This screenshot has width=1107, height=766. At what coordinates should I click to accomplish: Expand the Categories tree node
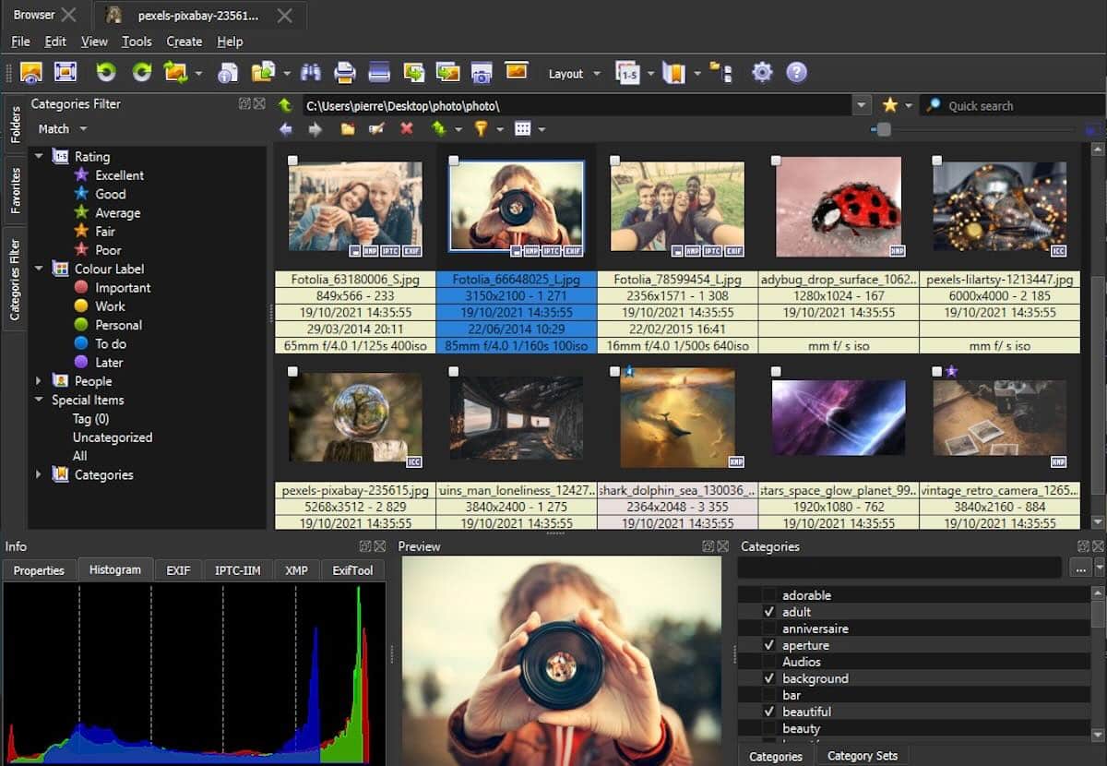(39, 474)
